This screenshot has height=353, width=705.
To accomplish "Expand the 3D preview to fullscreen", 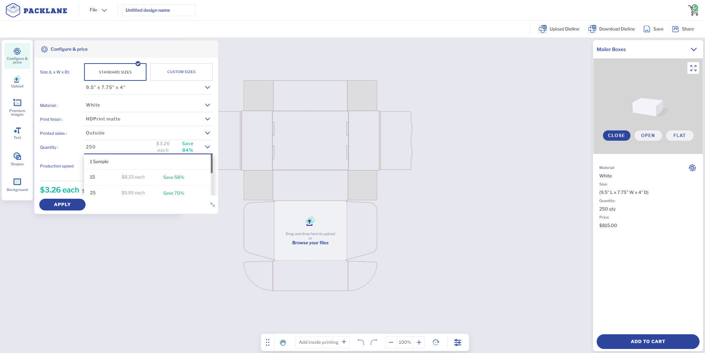I will [693, 68].
